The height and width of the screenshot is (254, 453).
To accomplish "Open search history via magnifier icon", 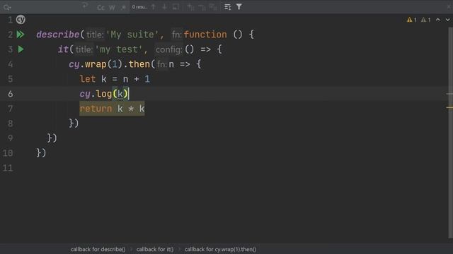I will coord(7,7).
